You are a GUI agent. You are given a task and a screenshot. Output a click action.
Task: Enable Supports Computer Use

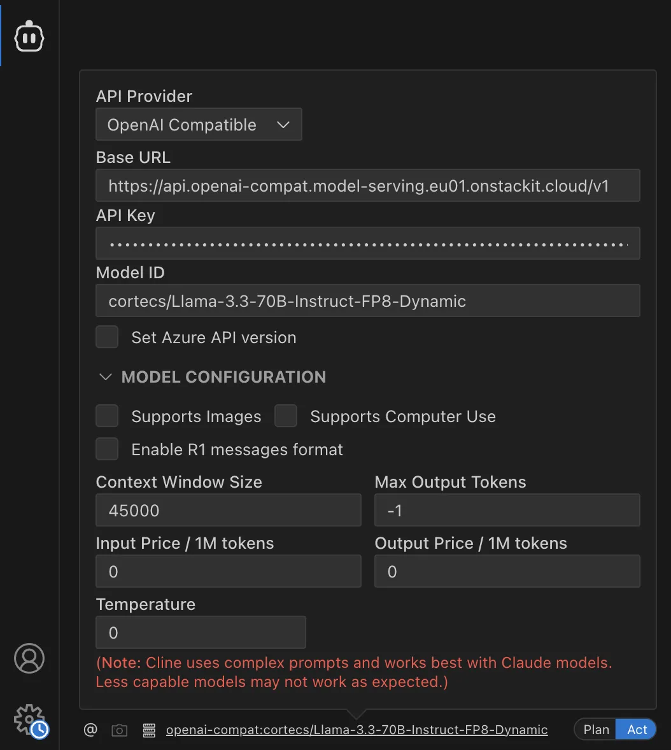[x=286, y=415]
